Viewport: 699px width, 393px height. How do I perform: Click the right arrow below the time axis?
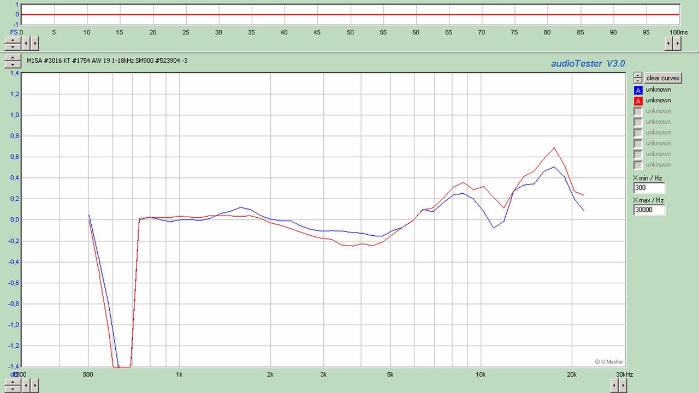coord(34,43)
